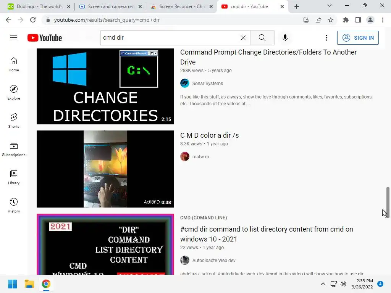391x293 pixels.
Task: Open History in the sidebar
Action: click(14, 206)
